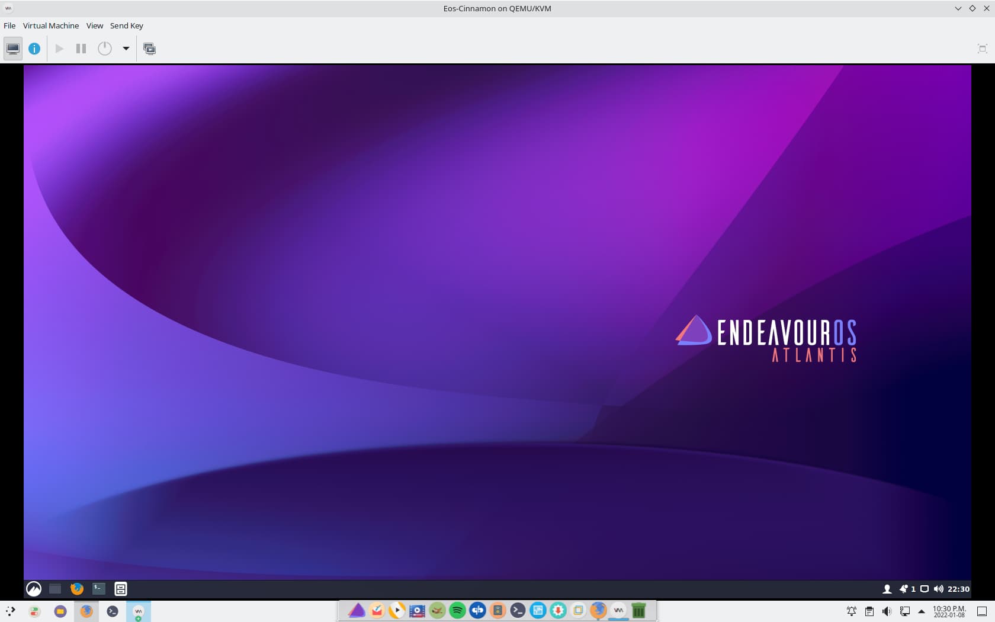Open host system settings toggle icon

pos(35,611)
